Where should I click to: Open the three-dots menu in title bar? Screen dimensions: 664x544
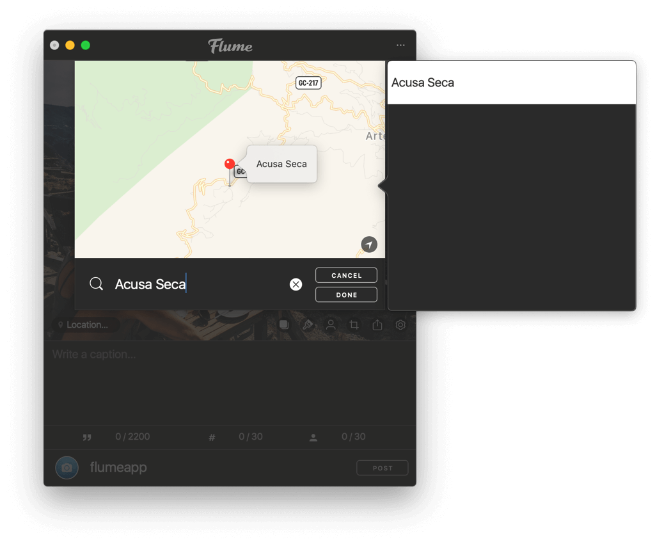[400, 45]
